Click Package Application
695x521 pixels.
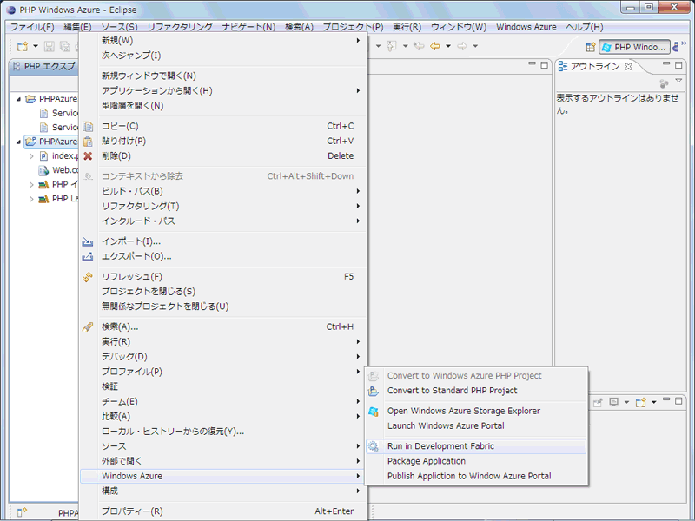coord(476,461)
